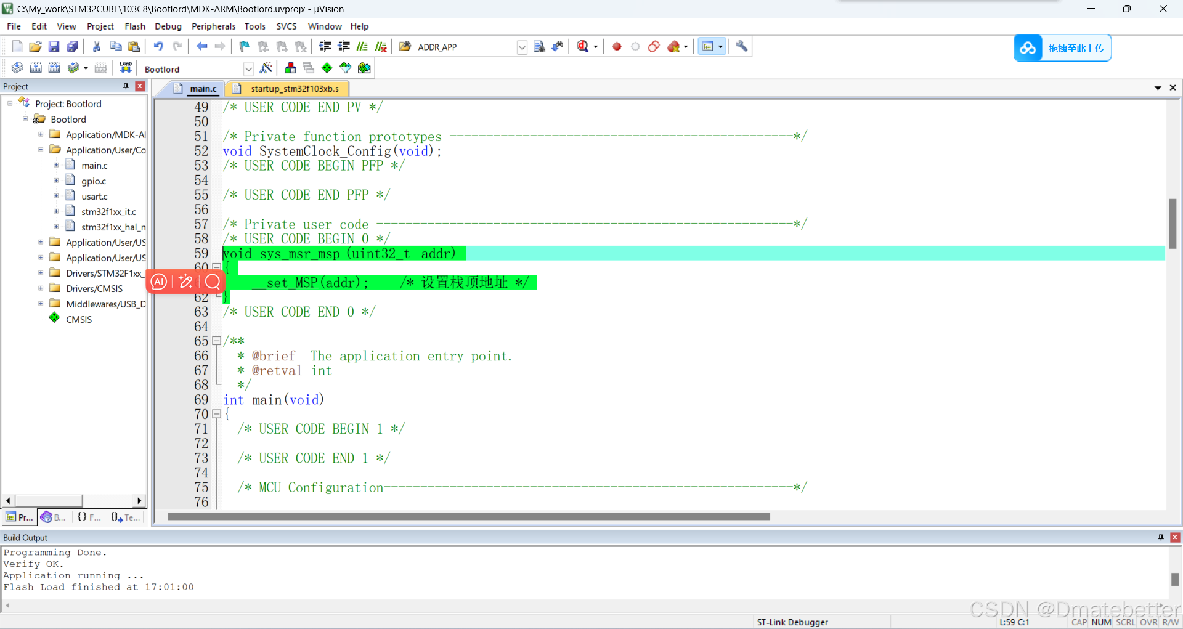Open the target selection dropdown showing Bootlord

(x=249, y=69)
